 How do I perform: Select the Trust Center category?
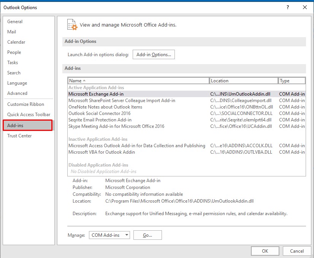coord(19,136)
